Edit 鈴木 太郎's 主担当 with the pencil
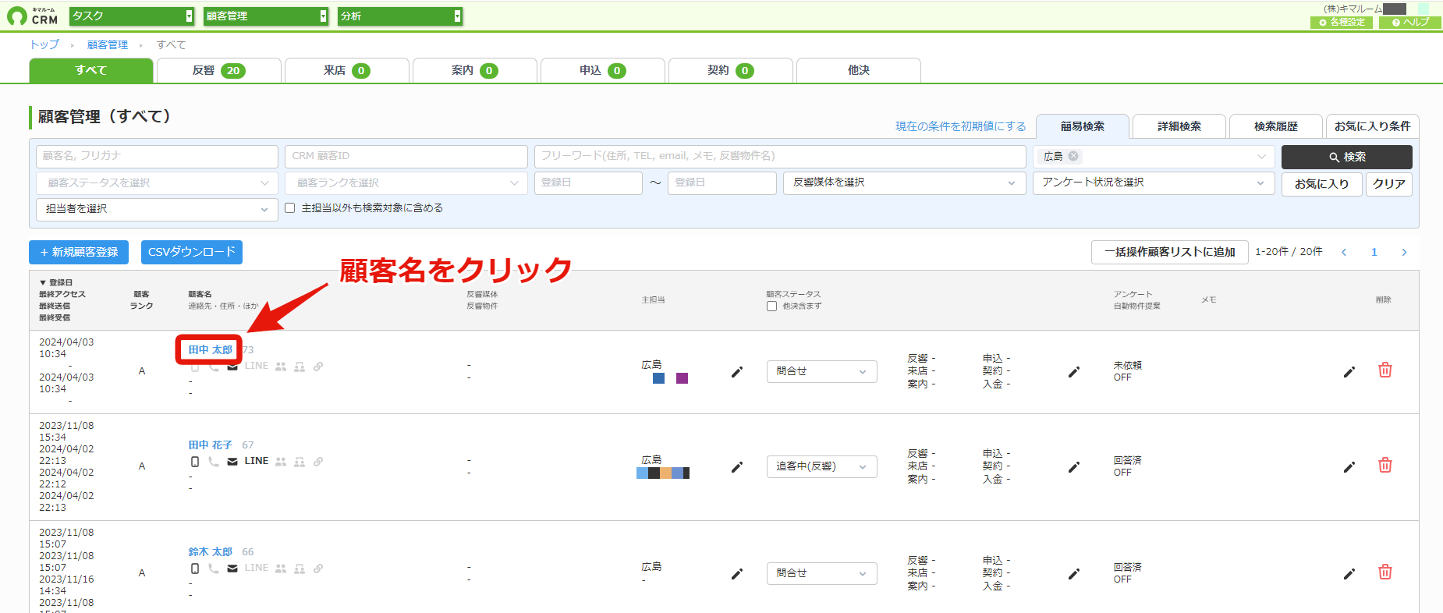1443x613 pixels. point(737,574)
